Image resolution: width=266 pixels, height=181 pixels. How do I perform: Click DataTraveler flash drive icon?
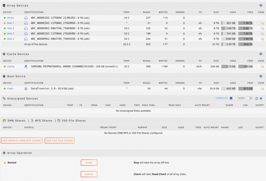26,89
